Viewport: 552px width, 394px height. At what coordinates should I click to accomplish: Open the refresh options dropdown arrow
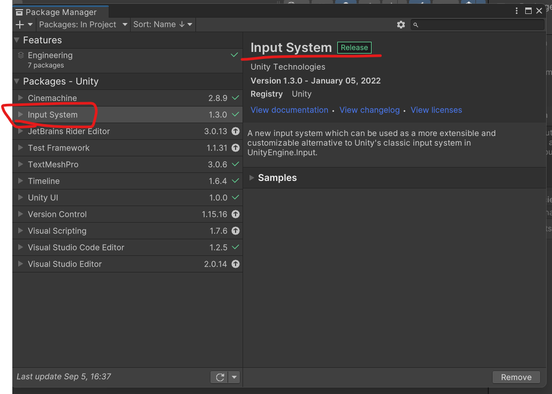[234, 377]
